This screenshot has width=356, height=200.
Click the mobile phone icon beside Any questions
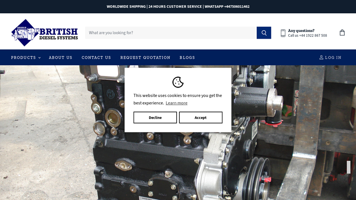(x=283, y=33)
